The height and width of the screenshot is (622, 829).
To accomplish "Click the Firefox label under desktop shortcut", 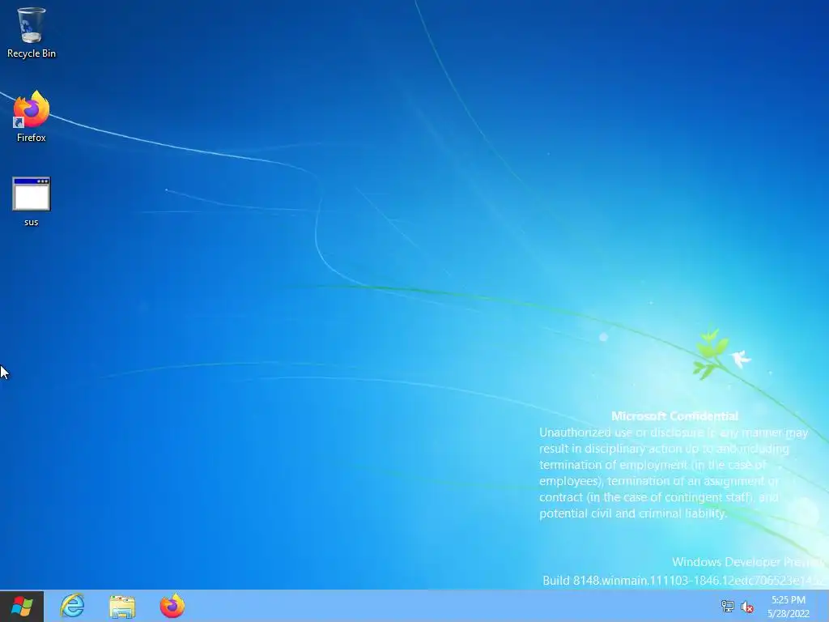I will (x=32, y=138).
